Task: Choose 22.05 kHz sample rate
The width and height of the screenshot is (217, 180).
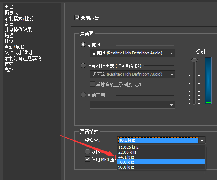Action: point(162,152)
